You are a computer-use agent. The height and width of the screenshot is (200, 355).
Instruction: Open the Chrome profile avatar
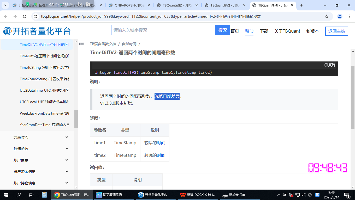[340, 16]
